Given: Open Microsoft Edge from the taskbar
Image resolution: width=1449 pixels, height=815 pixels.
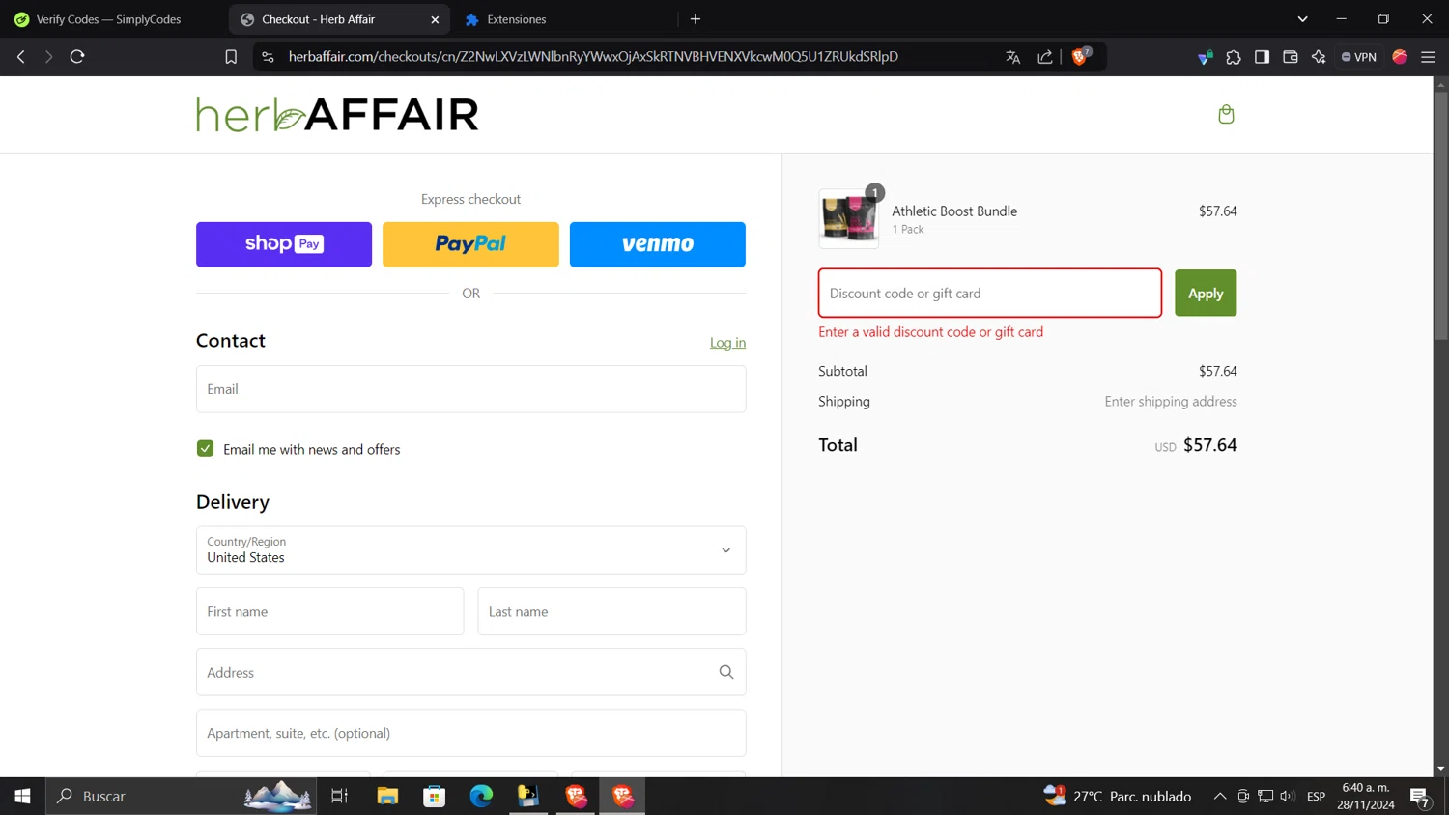Looking at the screenshot, I should point(481,796).
